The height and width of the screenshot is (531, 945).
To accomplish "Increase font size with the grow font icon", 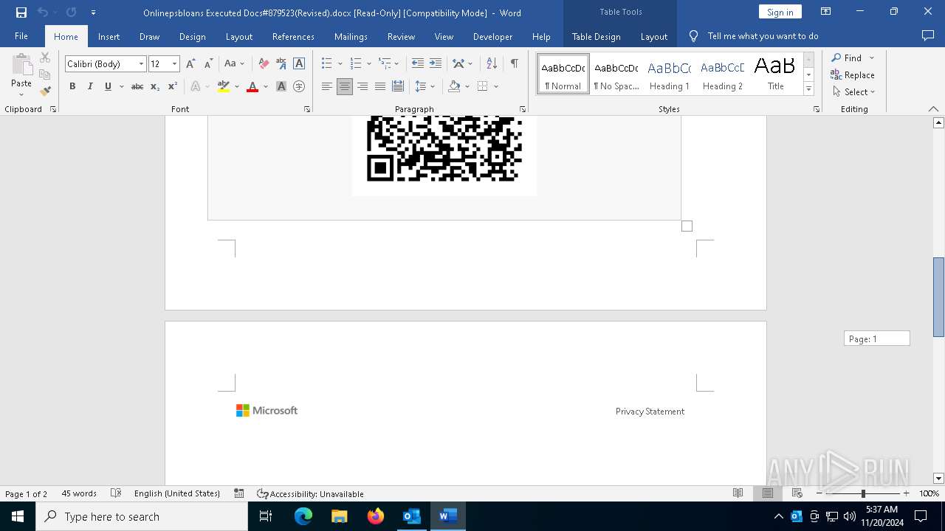I will (x=190, y=64).
